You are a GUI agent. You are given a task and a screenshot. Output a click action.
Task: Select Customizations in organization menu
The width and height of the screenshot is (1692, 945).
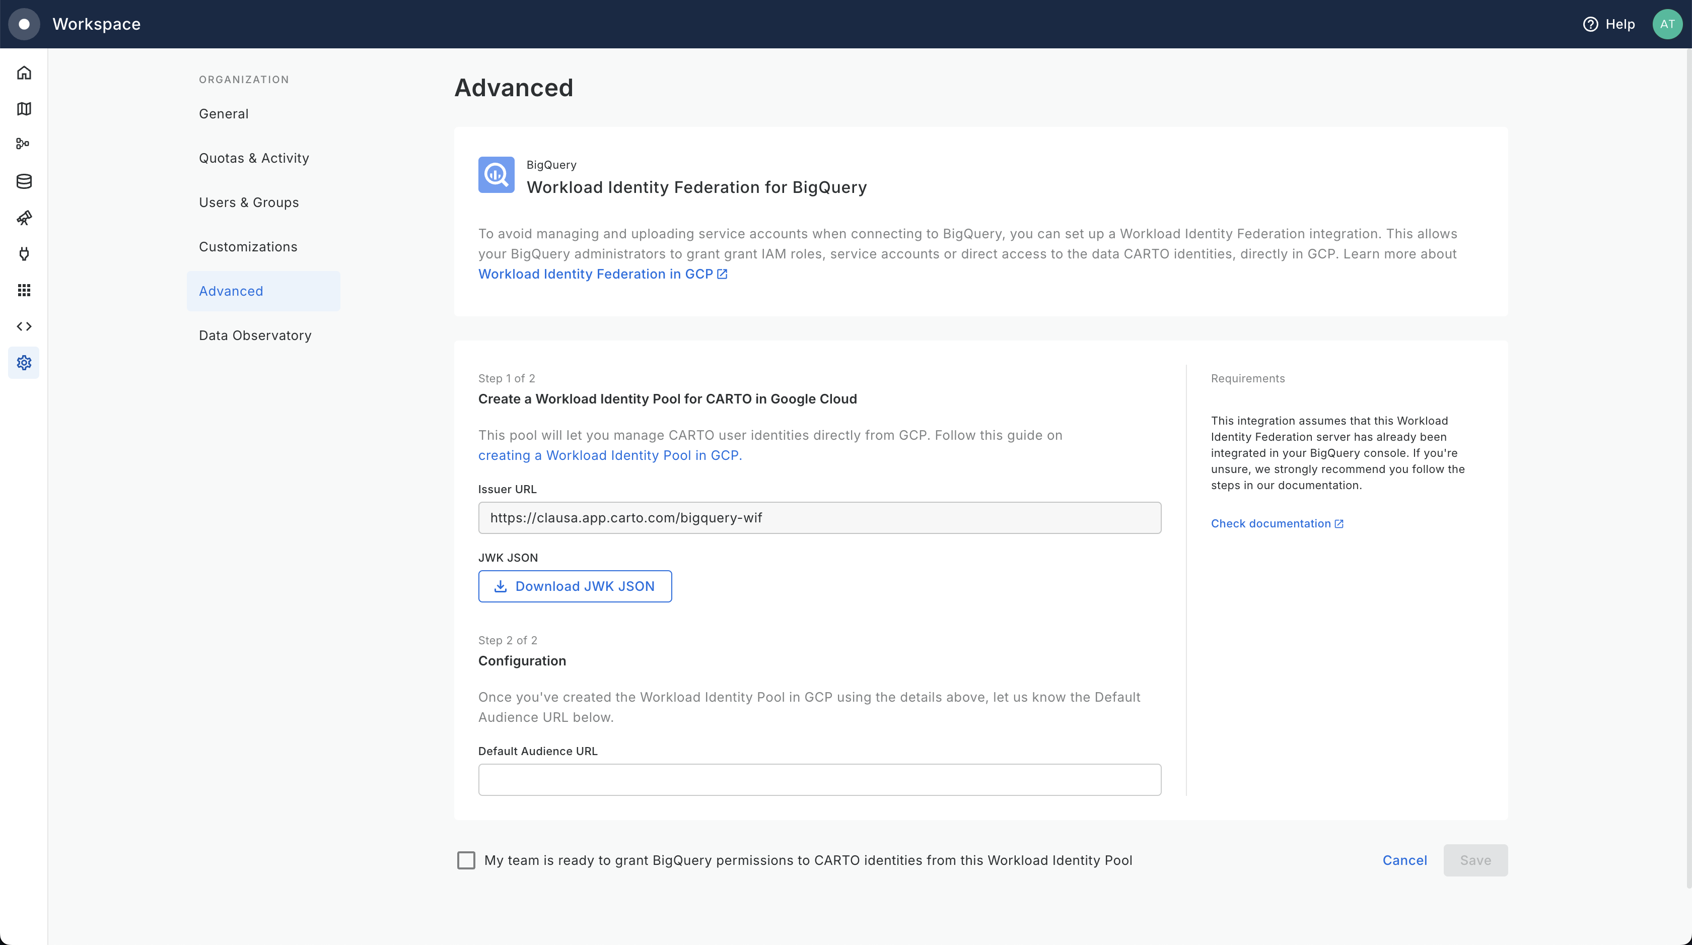(x=248, y=247)
